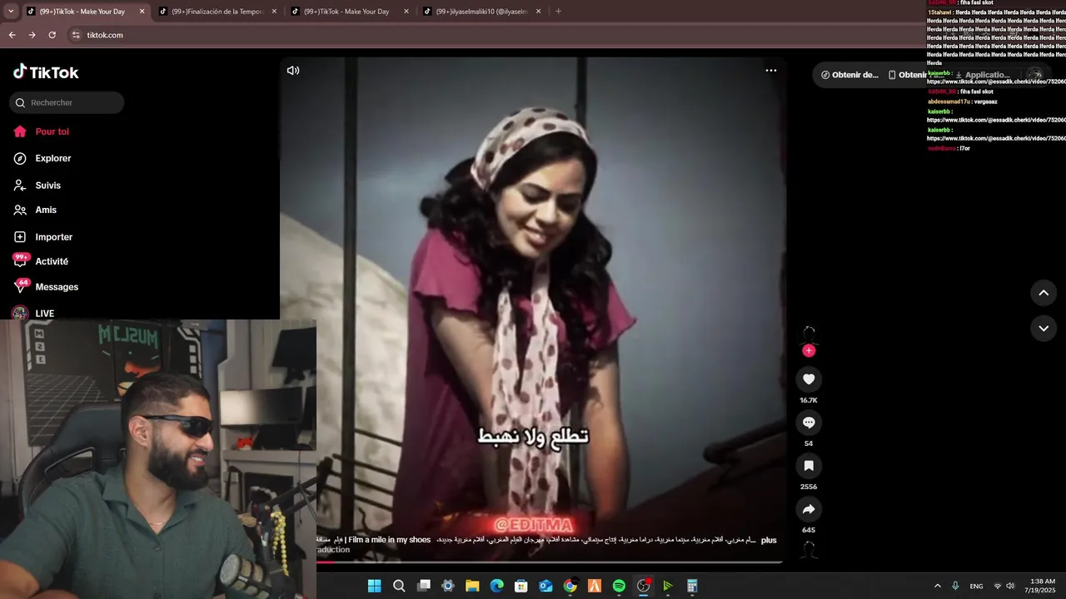Image resolution: width=1066 pixels, height=599 pixels.
Task: Go back in the browser
Action: [x=12, y=35]
